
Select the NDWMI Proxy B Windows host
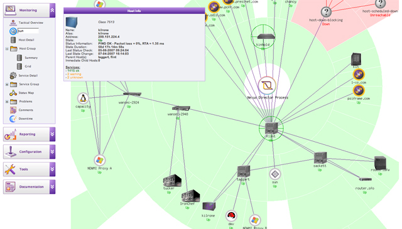pyautogui.click(x=254, y=220)
